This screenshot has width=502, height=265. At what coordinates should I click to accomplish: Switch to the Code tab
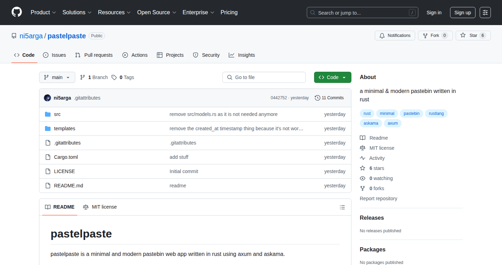click(x=24, y=55)
